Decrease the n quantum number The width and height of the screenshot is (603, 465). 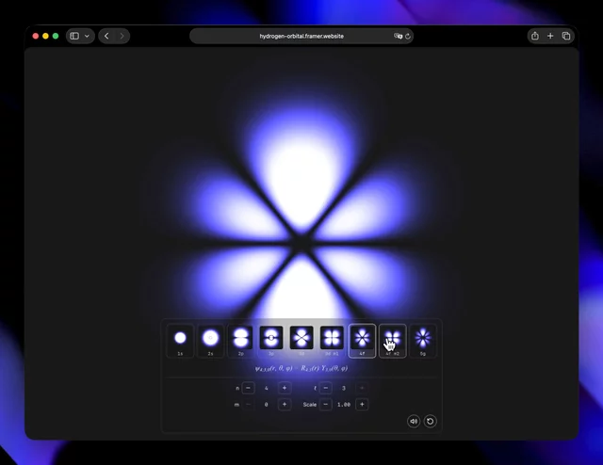click(x=248, y=388)
